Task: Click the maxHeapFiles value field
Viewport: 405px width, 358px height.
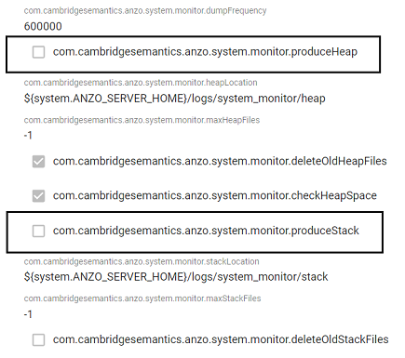Action: pyautogui.click(x=28, y=136)
